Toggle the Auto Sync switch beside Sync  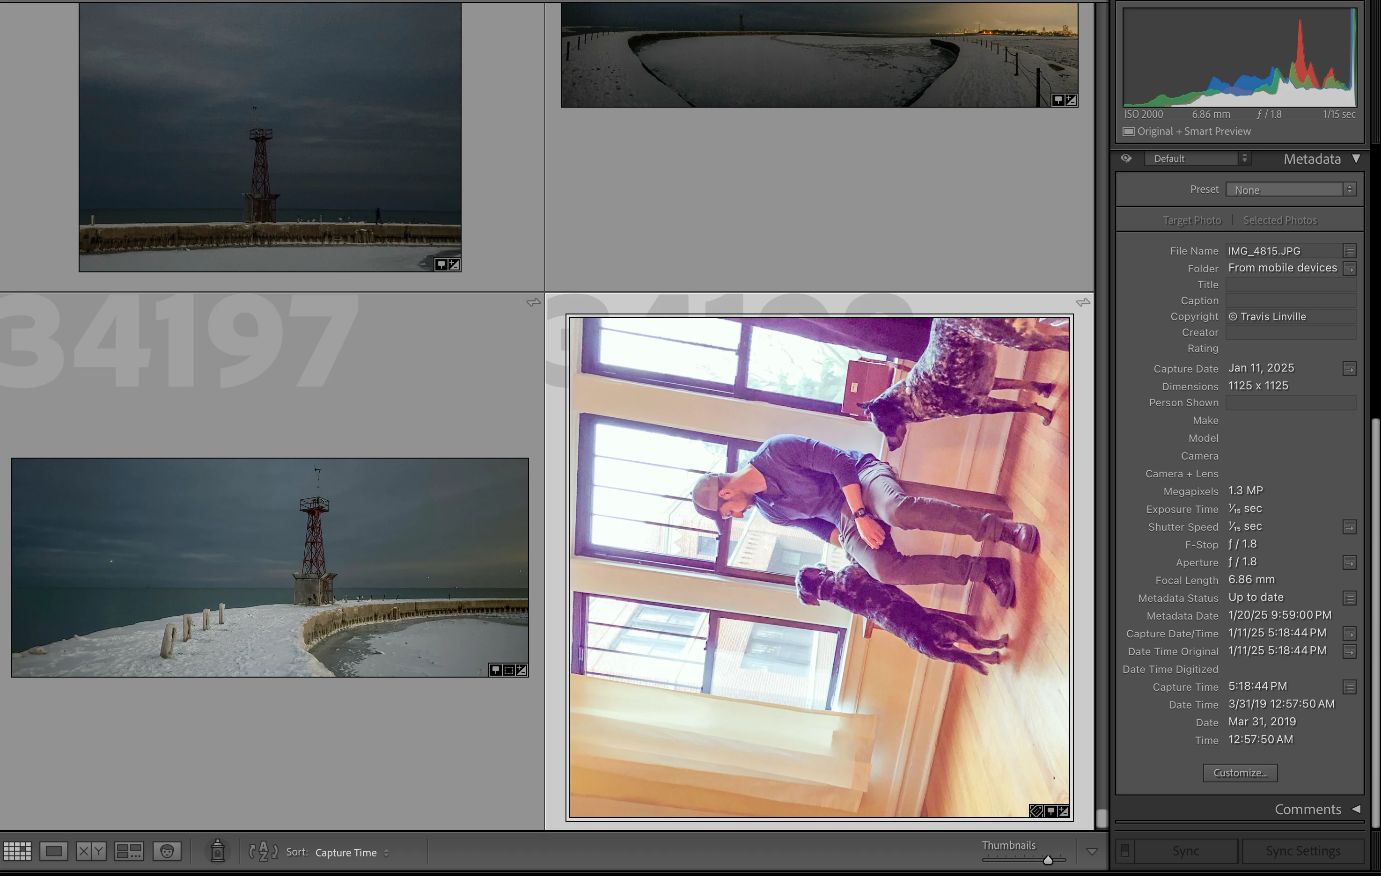click(x=1124, y=851)
